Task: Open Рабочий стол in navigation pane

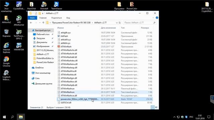Action: (x=43, y=34)
